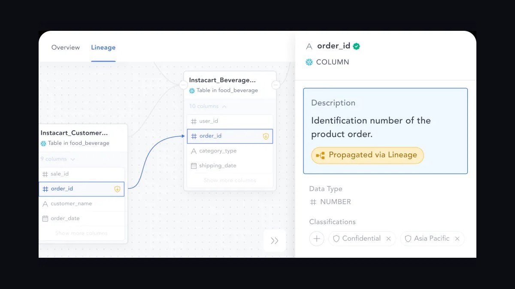Click text icon next to customer_name
Screen dimensions: 515x289
coord(45,204)
